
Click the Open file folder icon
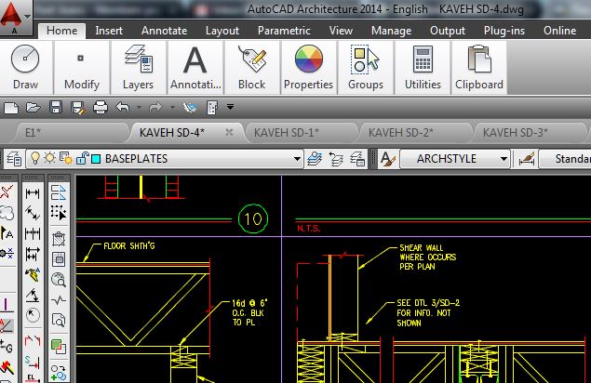pos(34,108)
